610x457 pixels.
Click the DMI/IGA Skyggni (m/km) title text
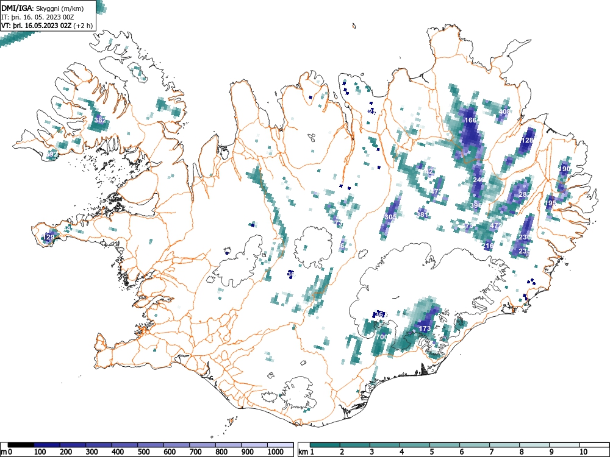coord(43,9)
